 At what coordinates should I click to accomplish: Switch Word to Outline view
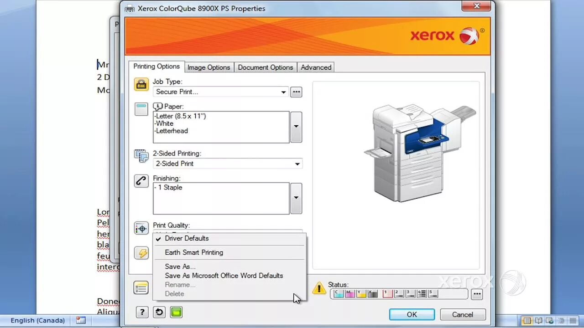tap(561, 321)
